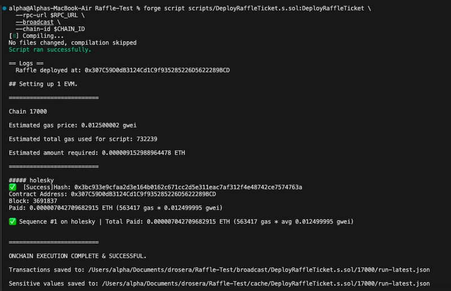Viewport: 451px width, 291px height.
Task: Click the Raffle deployed at address
Action: (157, 70)
